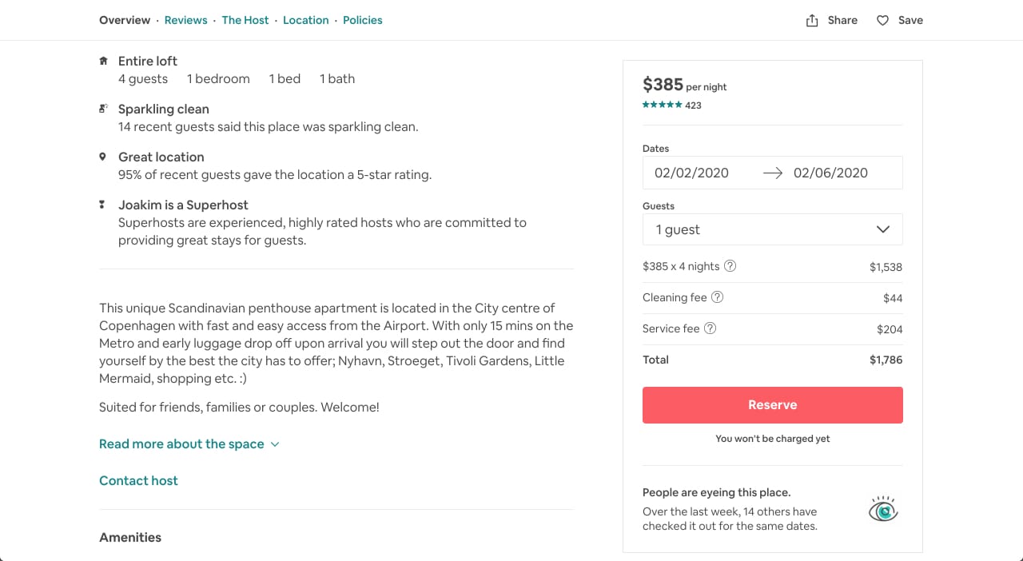Screen dimensions: 1023x561
Task: Select the check-in date 02/02/2020 field
Action: [691, 173]
